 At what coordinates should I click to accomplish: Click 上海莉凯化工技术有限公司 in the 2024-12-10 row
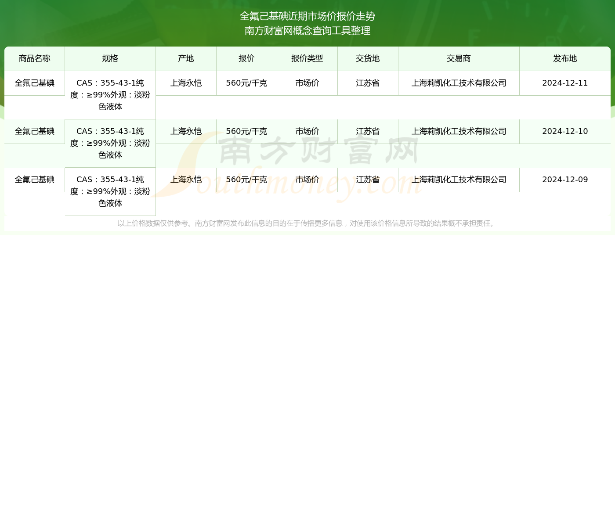coord(459,131)
